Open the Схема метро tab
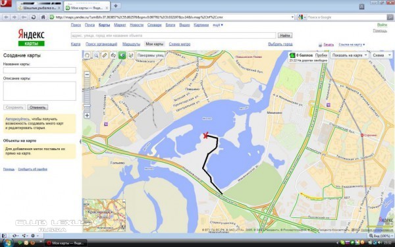The image size is (395, 247). (180, 44)
